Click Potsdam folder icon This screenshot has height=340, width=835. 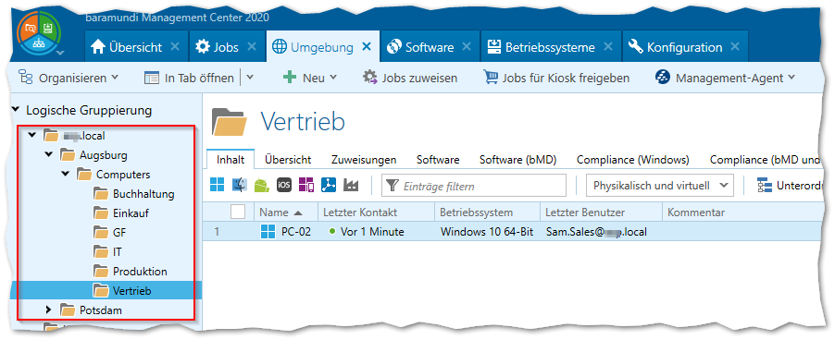[x=68, y=310]
